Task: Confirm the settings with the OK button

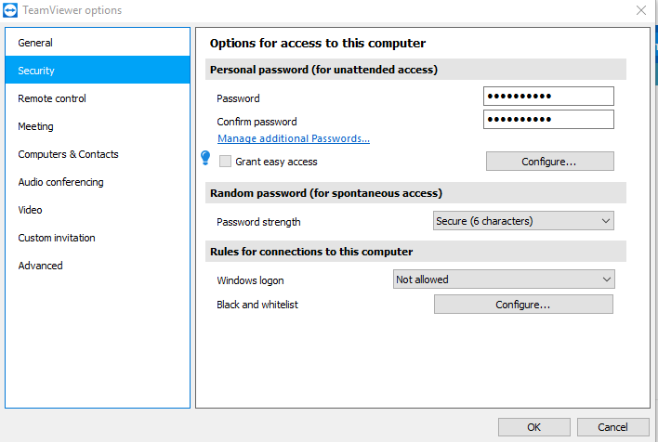Action: pos(533,427)
